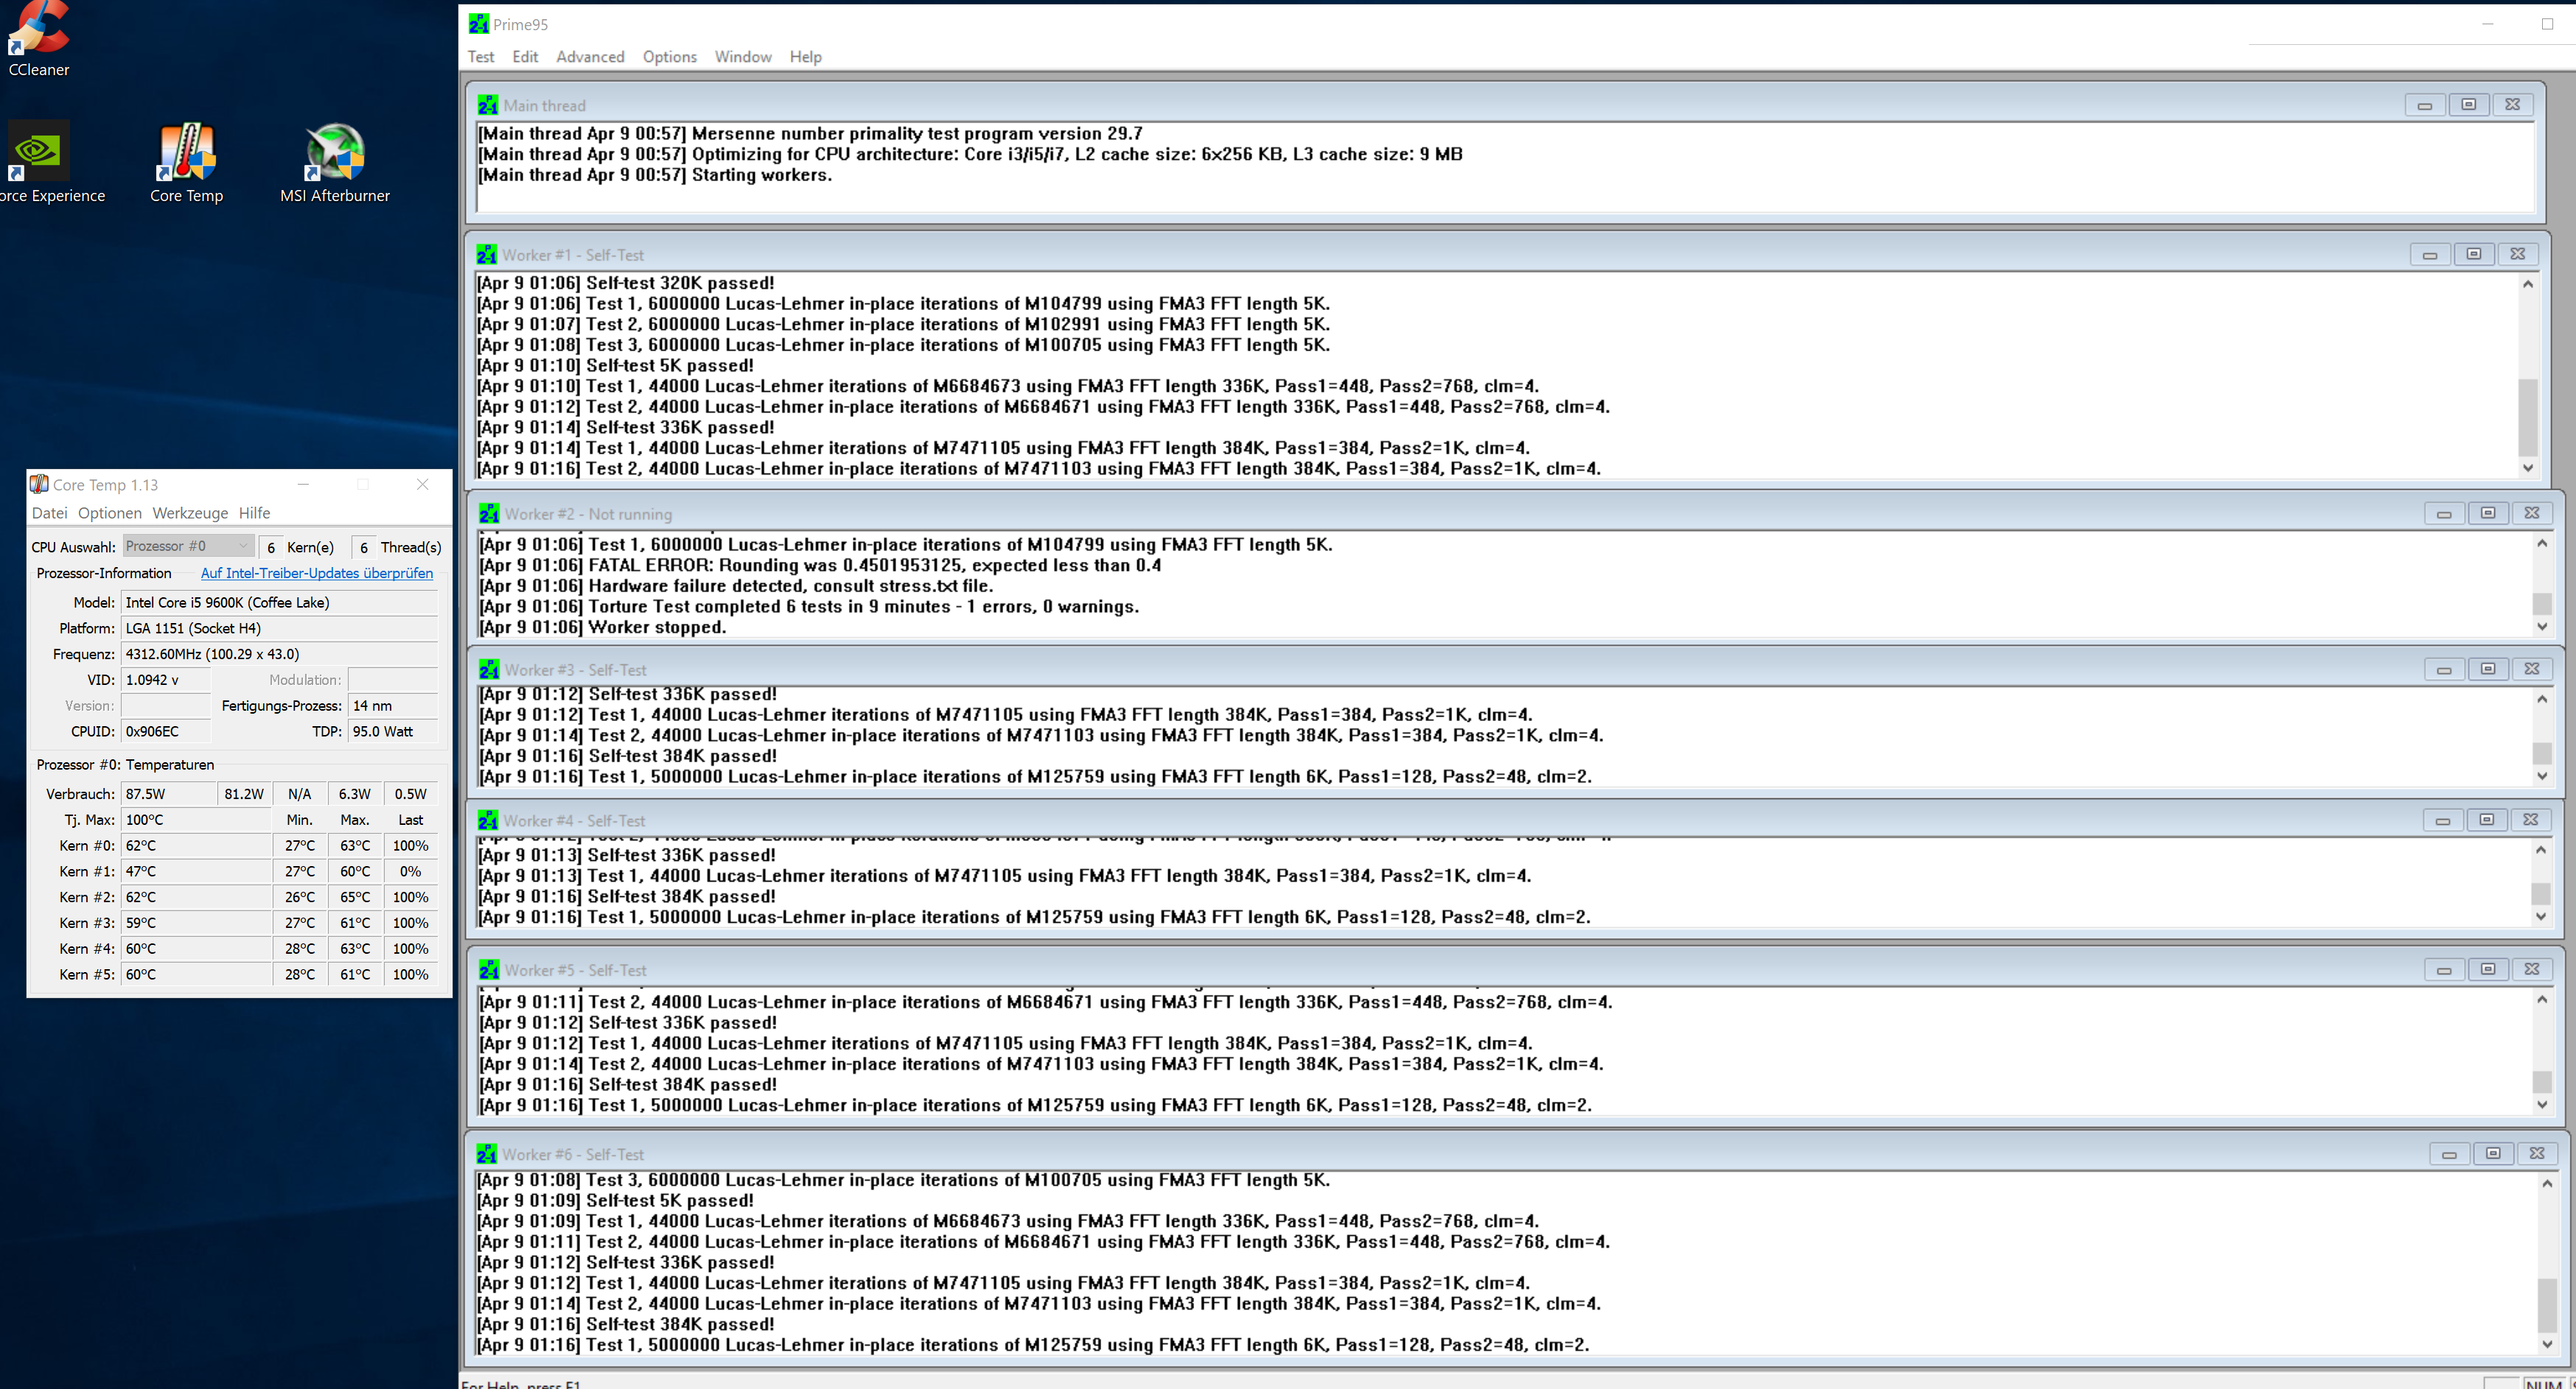Open the Optionen menu in Core Temp
Screen dimensions: 2576x1389
pos(110,513)
